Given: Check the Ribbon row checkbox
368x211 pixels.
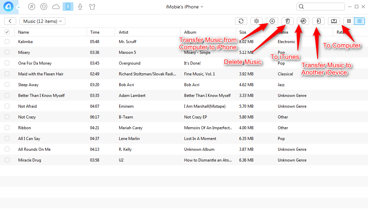Looking at the screenshot, I should tap(7, 128).
